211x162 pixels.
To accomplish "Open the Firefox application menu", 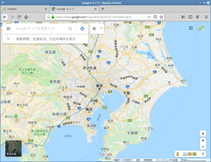I will [206, 17].
